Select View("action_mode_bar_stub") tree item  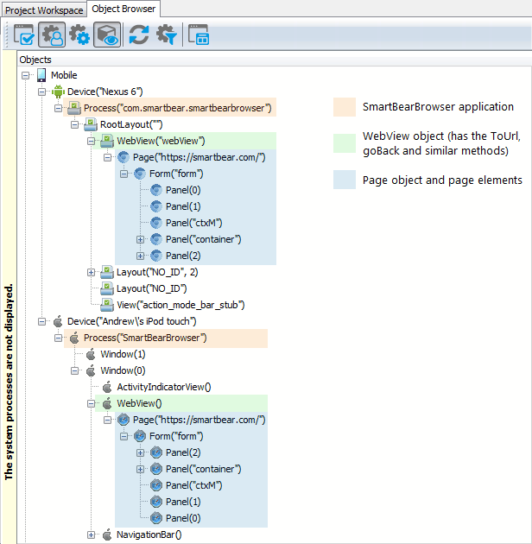[180, 305]
